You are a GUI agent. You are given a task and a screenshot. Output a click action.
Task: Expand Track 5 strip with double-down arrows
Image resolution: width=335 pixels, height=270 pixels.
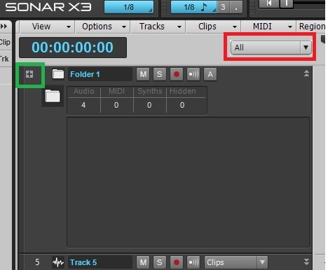(x=306, y=262)
